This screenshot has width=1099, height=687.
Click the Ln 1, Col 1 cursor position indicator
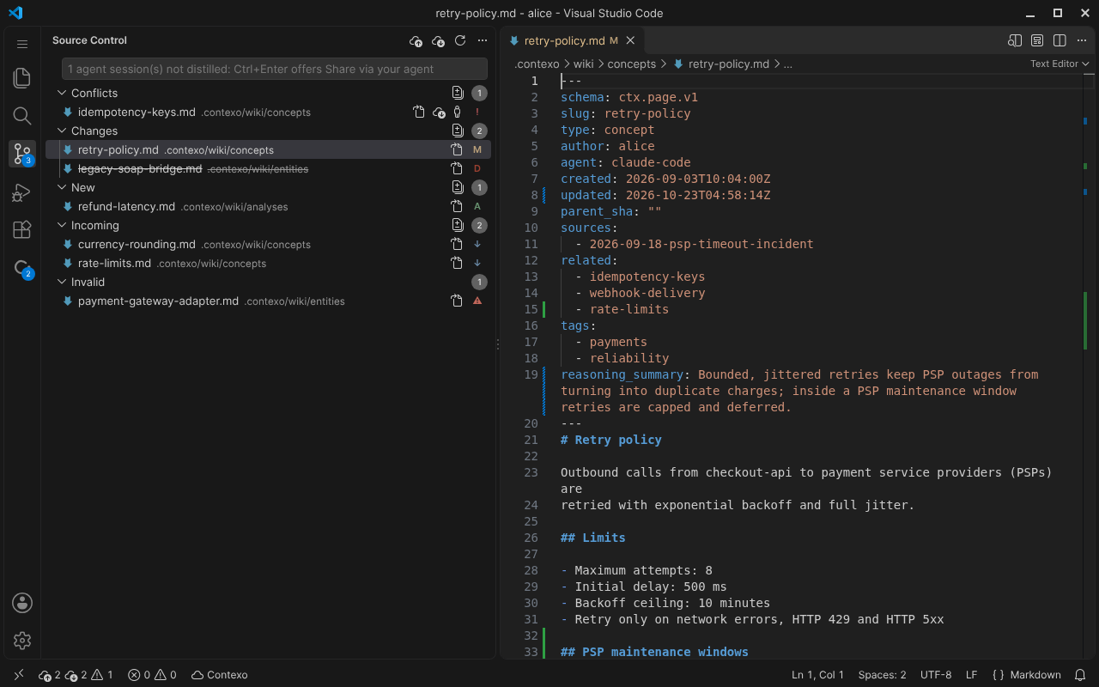pos(817,675)
